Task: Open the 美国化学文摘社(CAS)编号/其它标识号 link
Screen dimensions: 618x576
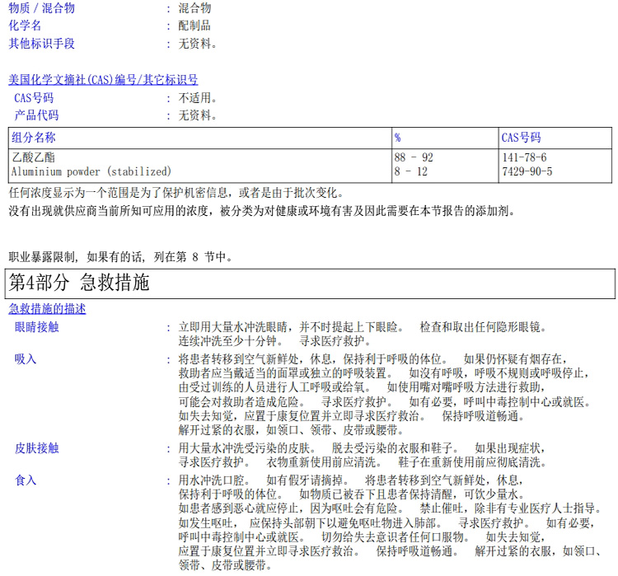Action: click(103, 80)
